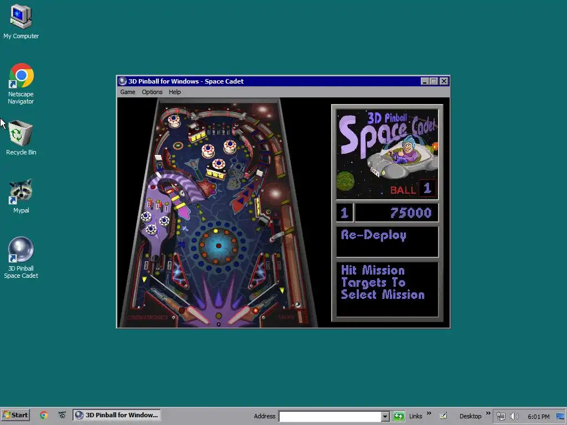
Task: Open the Help menu in Pinball
Action: pos(174,92)
